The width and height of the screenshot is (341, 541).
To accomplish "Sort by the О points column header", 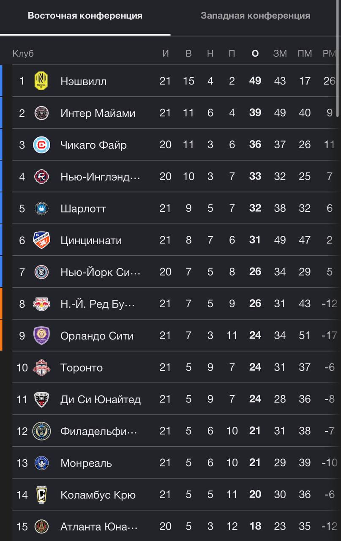I will coord(255,54).
